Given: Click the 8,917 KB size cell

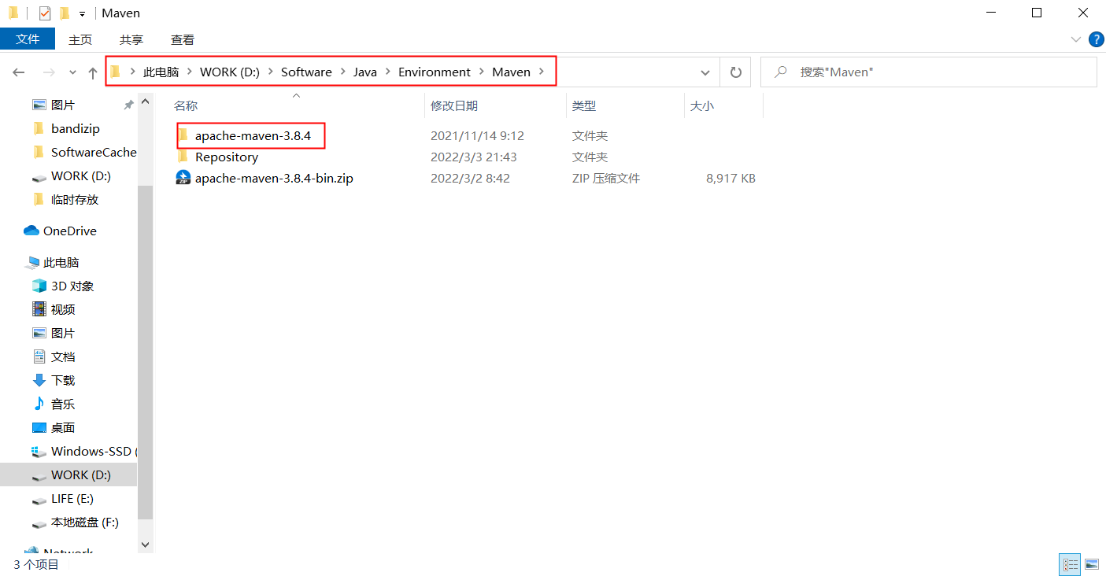Looking at the screenshot, I should pyautogui.click(x=731, y=178).
